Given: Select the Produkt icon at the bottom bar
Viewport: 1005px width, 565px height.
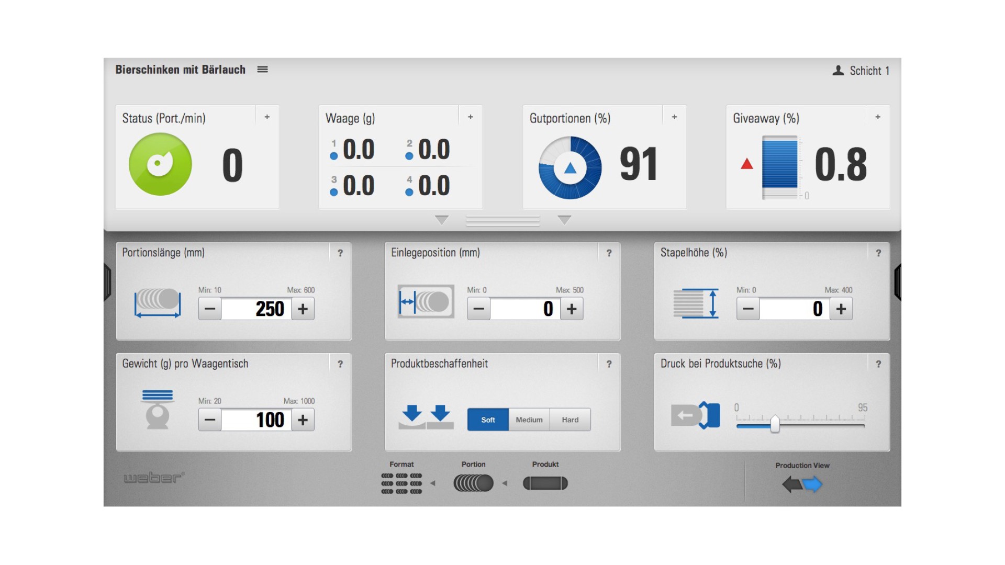Looking at the screenshot, I should [x=545, y=483].
